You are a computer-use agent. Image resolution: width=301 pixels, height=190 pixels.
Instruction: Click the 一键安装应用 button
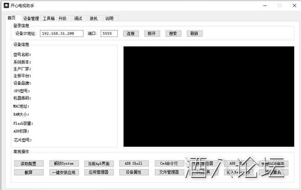pyautogui.click(x=64, y=172)
